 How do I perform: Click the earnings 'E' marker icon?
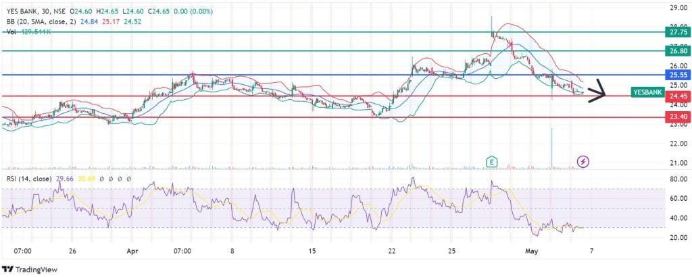[491, 162]
